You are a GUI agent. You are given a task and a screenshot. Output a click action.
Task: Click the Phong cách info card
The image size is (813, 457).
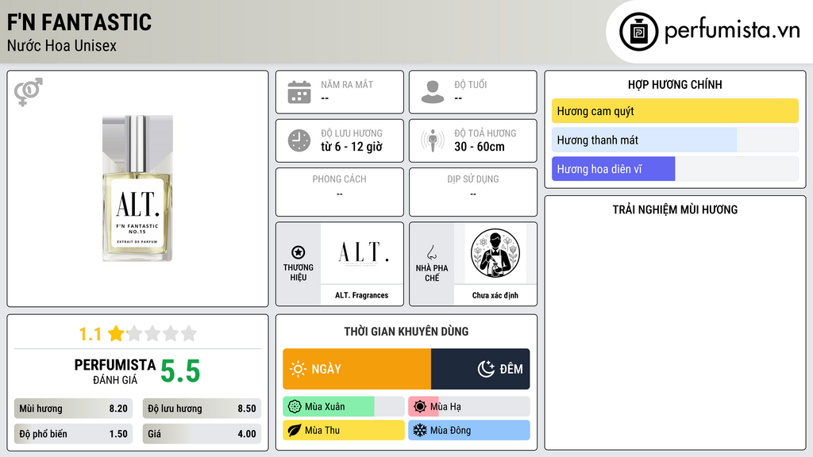tap(340, 192)
